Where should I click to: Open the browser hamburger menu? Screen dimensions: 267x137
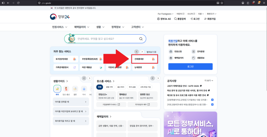coord(264,3)
